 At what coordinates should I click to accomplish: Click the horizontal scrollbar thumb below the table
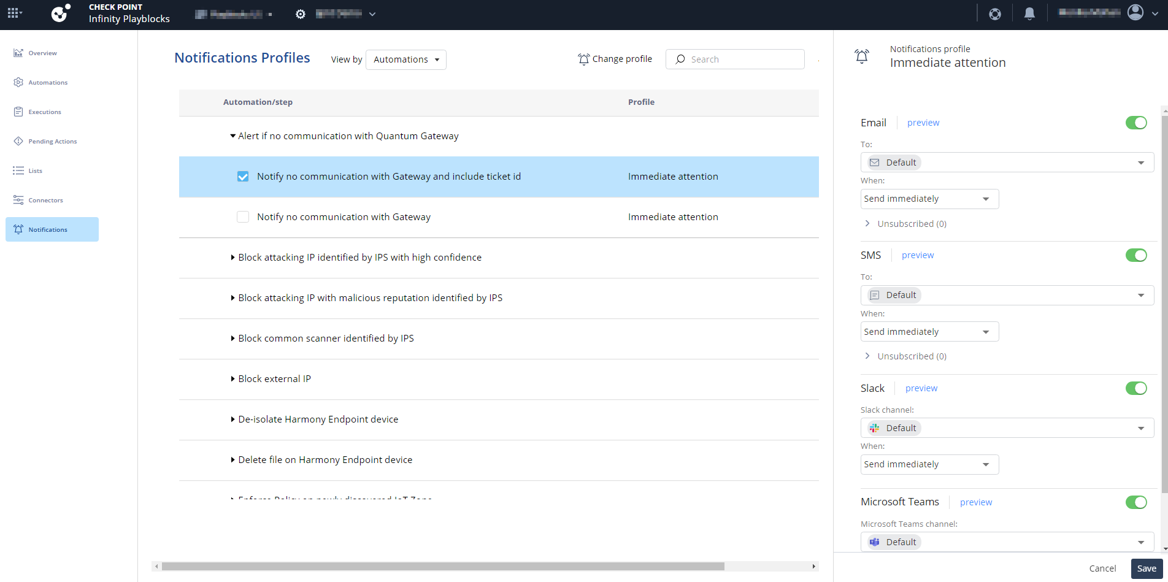point(443,566)
